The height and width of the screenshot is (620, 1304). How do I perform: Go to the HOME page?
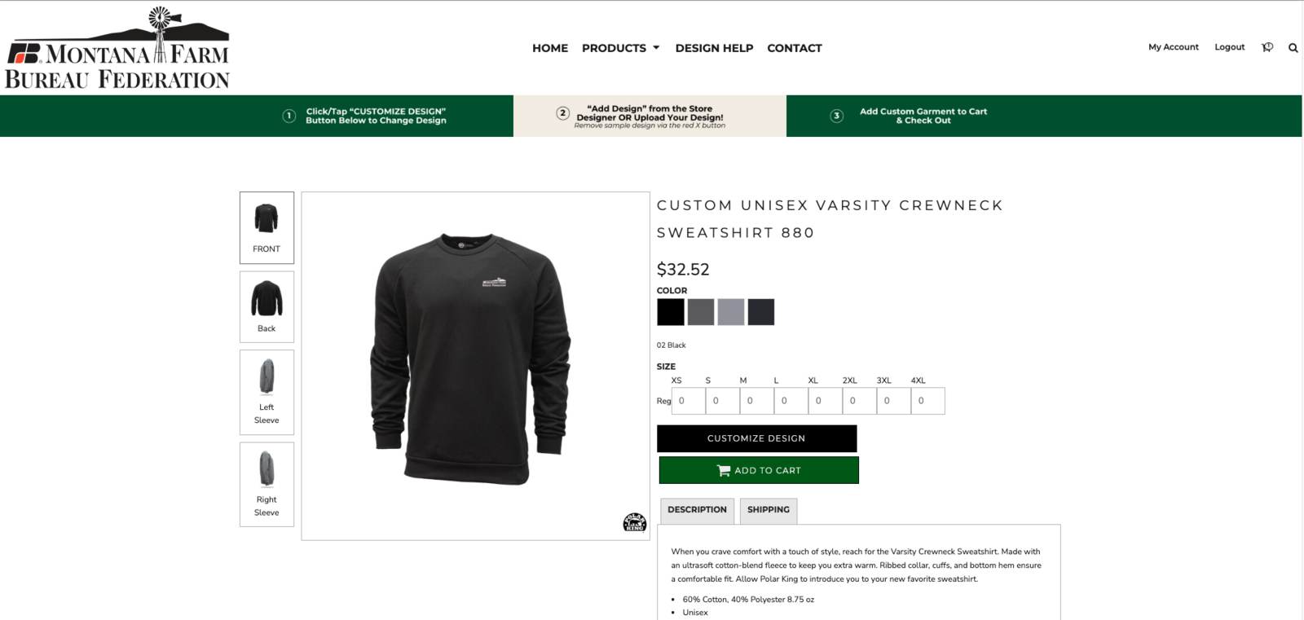pyautogui.click(x=550, y=48)
